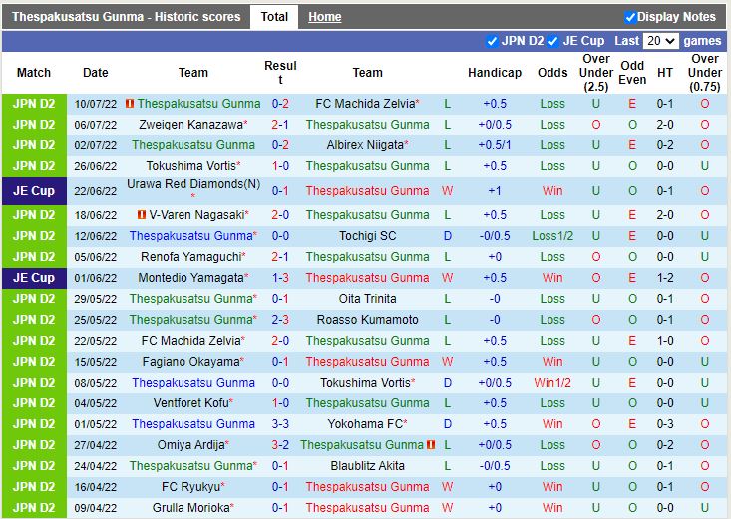Click the Handicap column header
The width and height of the screenshot is (731, 519).
click(x=494, y=73)
